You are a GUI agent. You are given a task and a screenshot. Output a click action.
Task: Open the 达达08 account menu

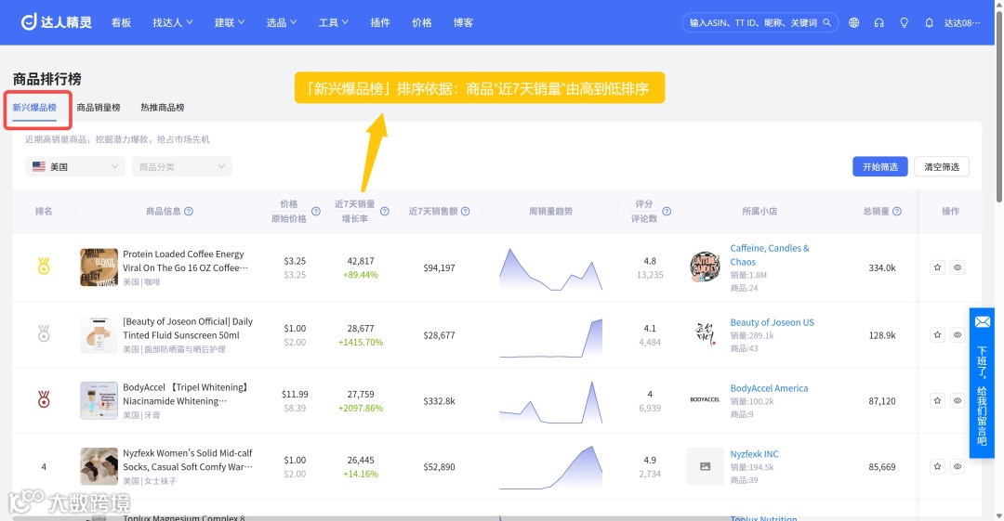962,22
